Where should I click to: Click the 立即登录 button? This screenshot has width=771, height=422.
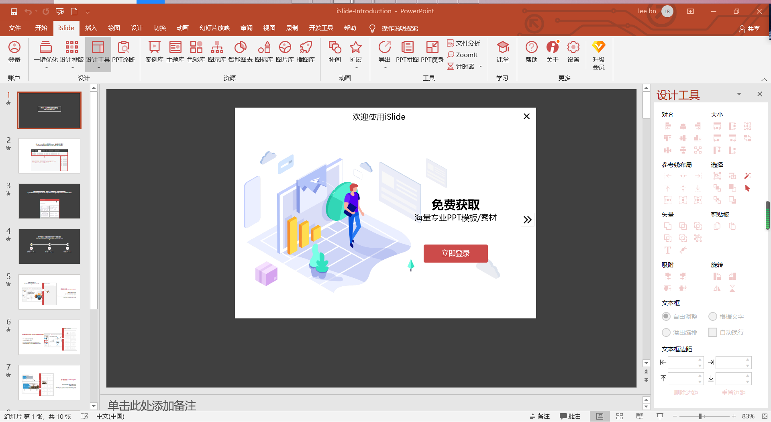coord(456,253)
